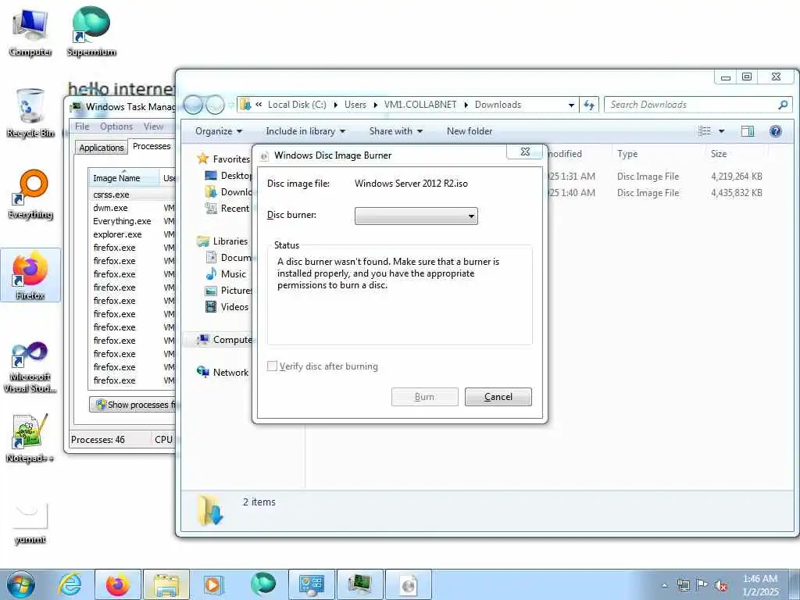Viewport: 800px width, 600px height.
Task: Open Task Manager File menu
Action: [x=82, y=127]
